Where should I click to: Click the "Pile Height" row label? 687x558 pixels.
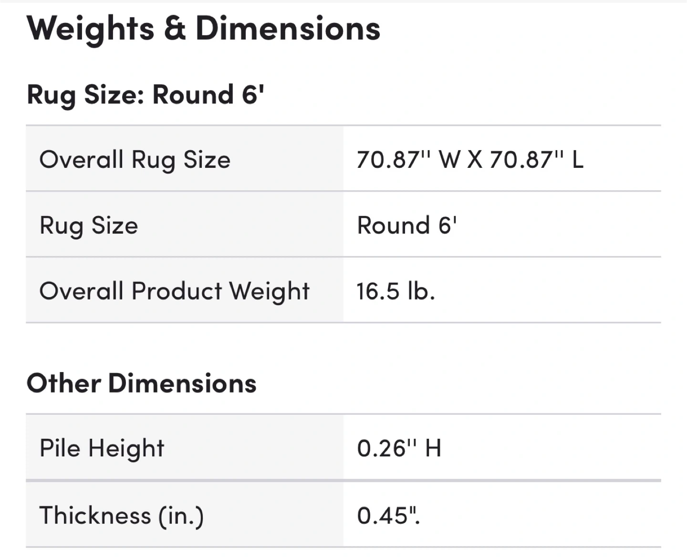[102, 448]
